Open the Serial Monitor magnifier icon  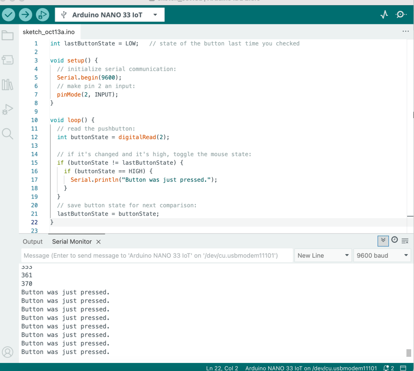[x=401, y=15]
